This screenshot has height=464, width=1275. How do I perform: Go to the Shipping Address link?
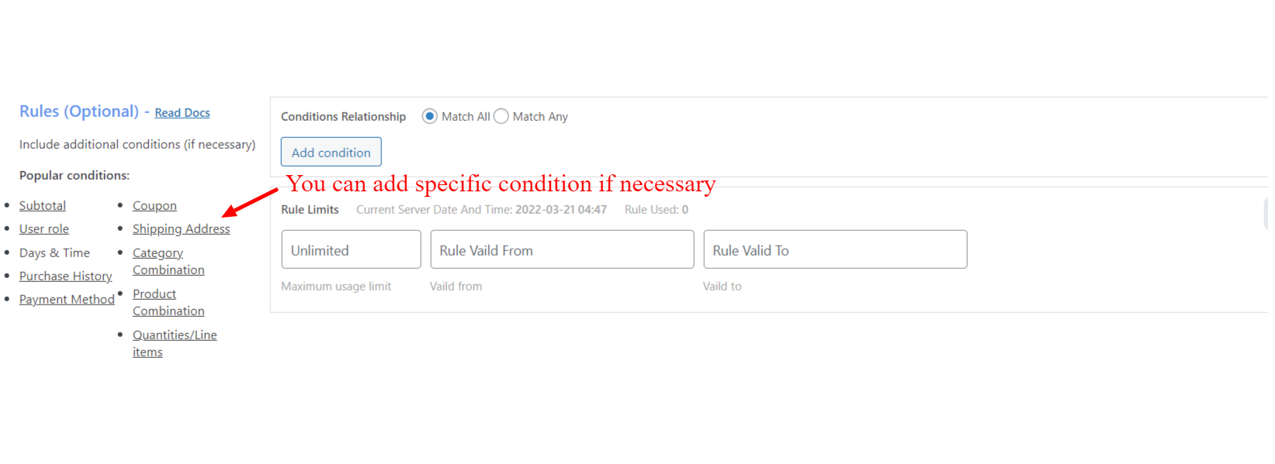coord(181,229)
